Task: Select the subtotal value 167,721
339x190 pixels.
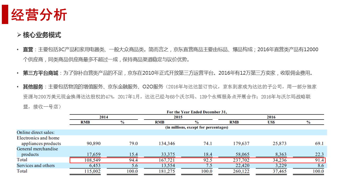Action: (167, 160)
